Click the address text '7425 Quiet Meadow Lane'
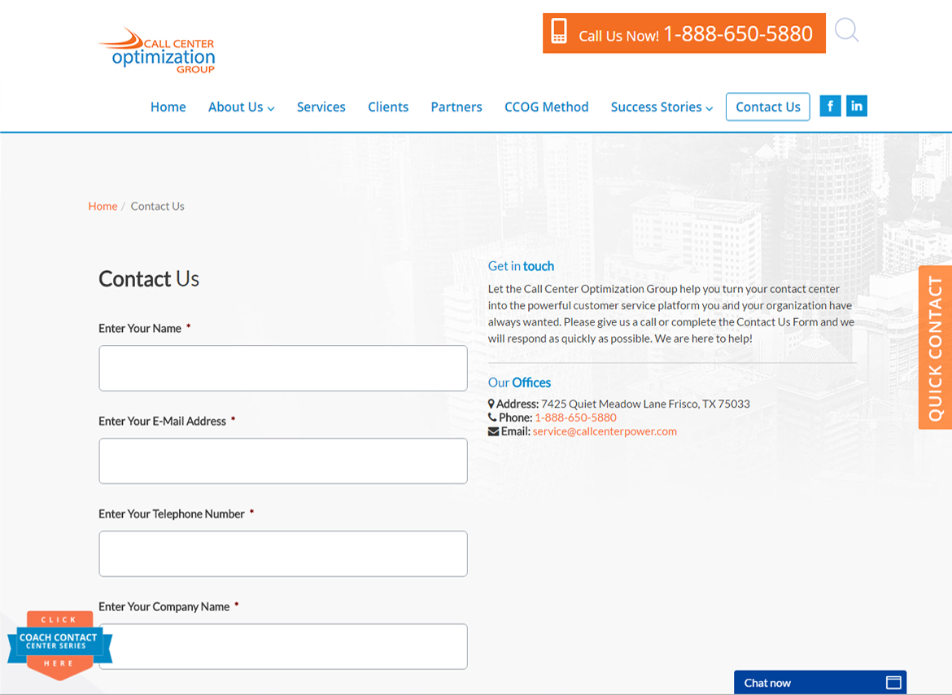 (x=604, y=404)
